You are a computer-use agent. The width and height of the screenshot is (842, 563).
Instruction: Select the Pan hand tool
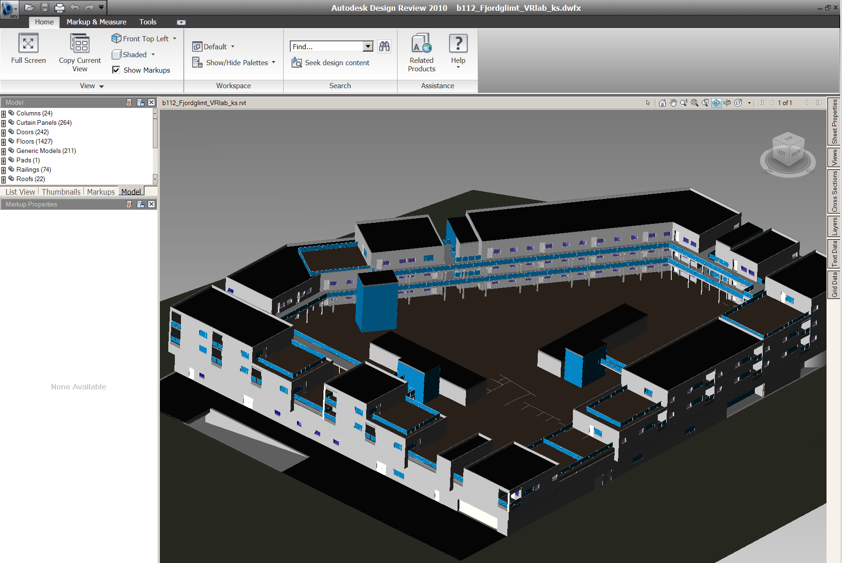click(x=673, y=103)
